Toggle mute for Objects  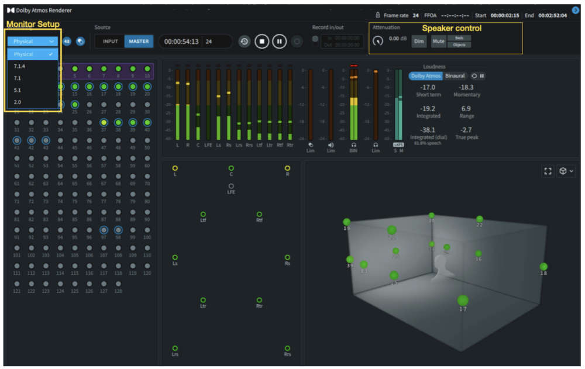(459, 44)
